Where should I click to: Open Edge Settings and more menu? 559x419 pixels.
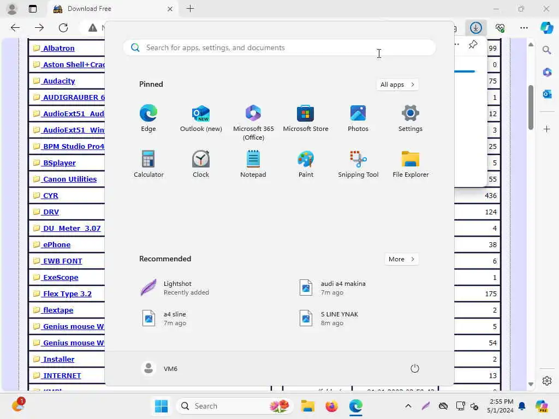point(524,27)
